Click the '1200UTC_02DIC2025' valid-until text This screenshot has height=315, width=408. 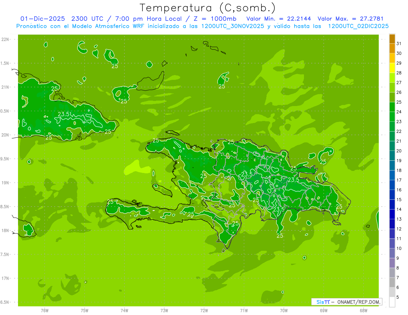click(x=359, y=26)
